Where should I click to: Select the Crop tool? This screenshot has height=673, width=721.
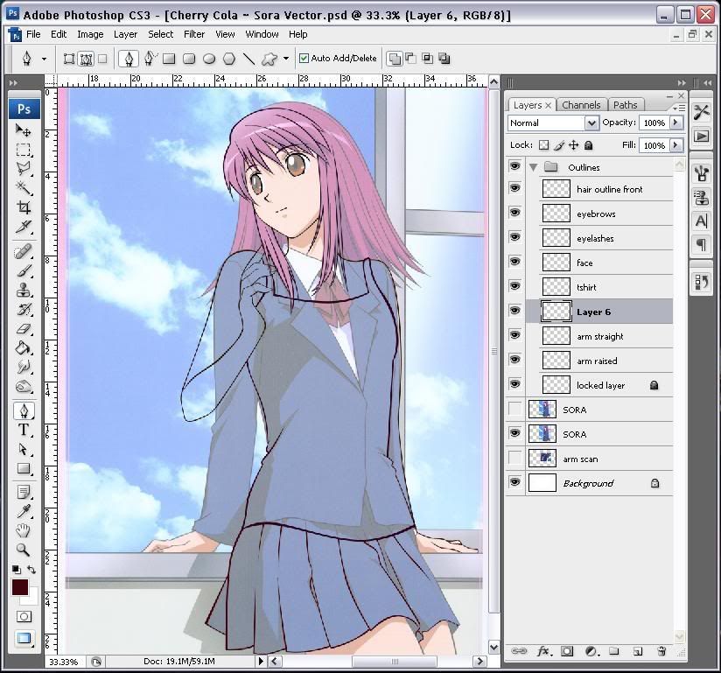[x=24, y=207]
